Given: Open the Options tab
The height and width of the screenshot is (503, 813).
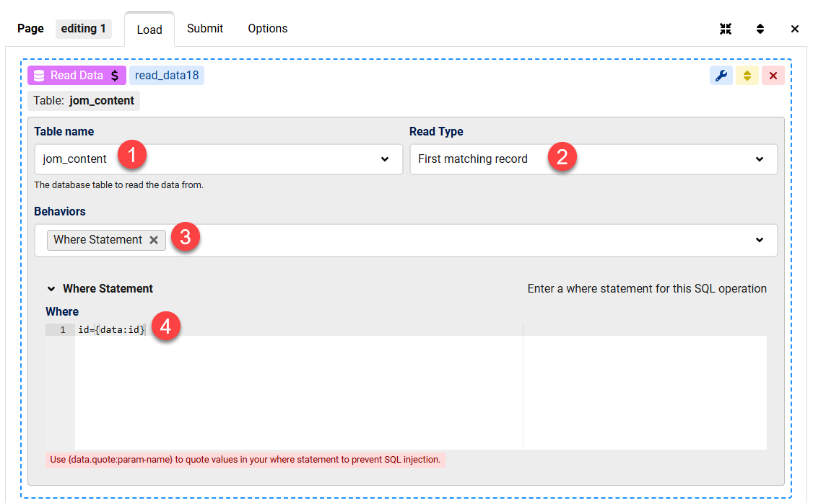Looking at the screenshot, I should 268,29.
